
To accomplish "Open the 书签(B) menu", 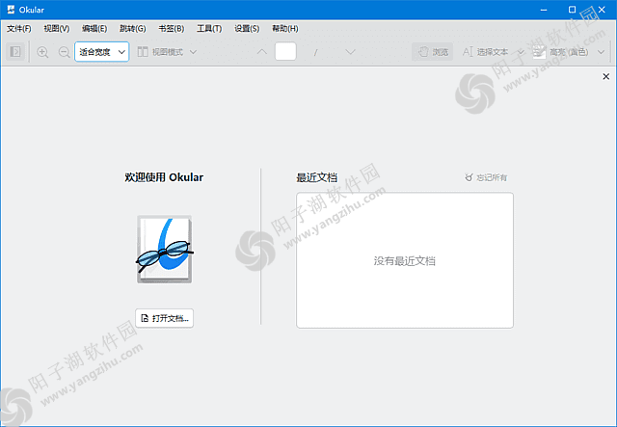I will point(172,29).
